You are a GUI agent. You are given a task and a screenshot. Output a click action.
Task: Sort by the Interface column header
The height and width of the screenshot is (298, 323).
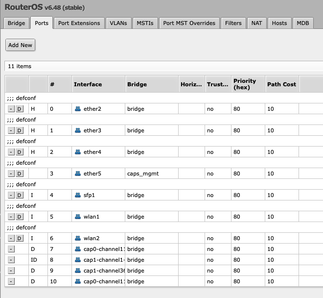coord(98,84)
